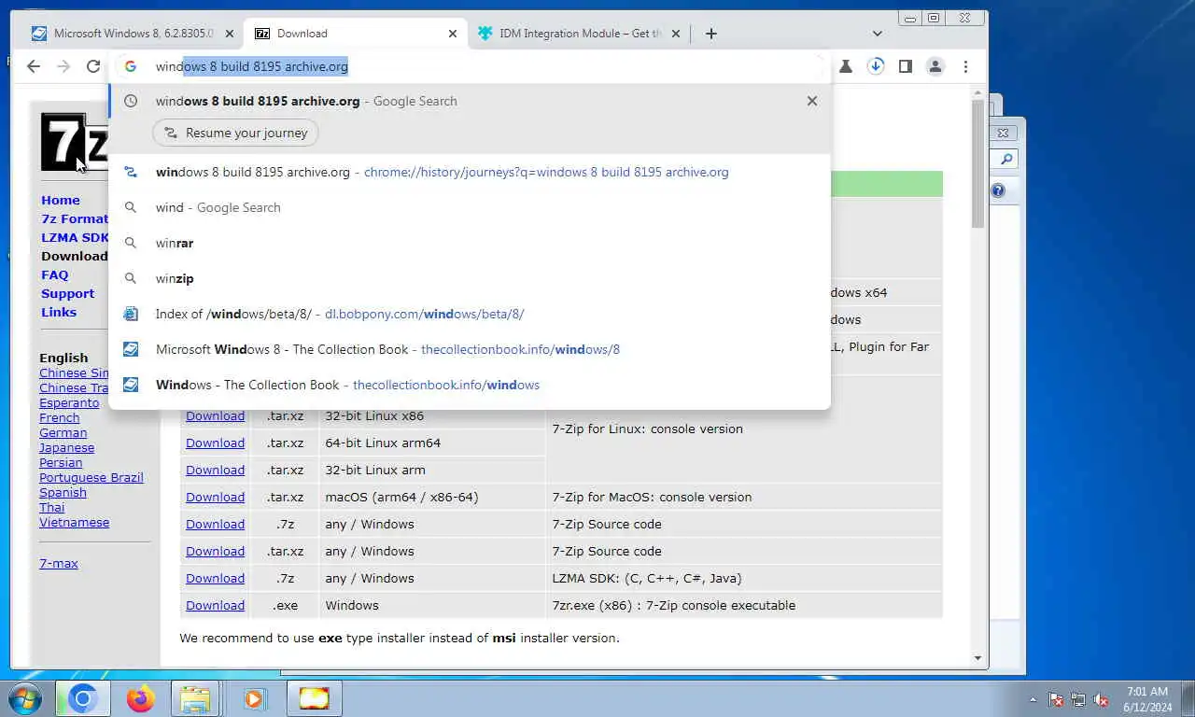Viewport: 1195px width, 717px height.
Task: Click the page vertical scrollbar thumb
Action: point(978,163)
